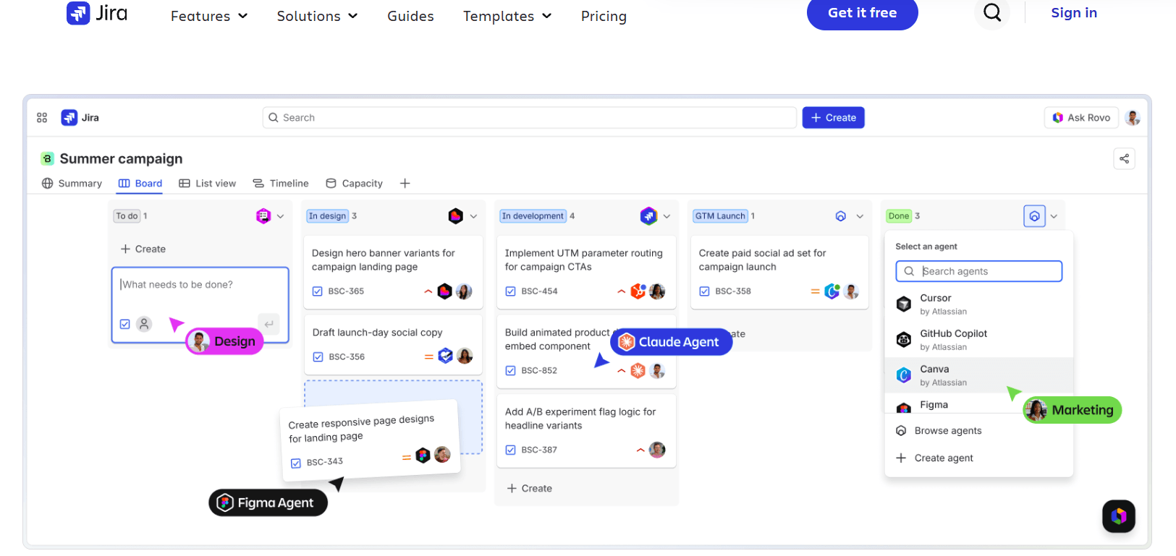Open the Guides link

[x=410, y=16]
